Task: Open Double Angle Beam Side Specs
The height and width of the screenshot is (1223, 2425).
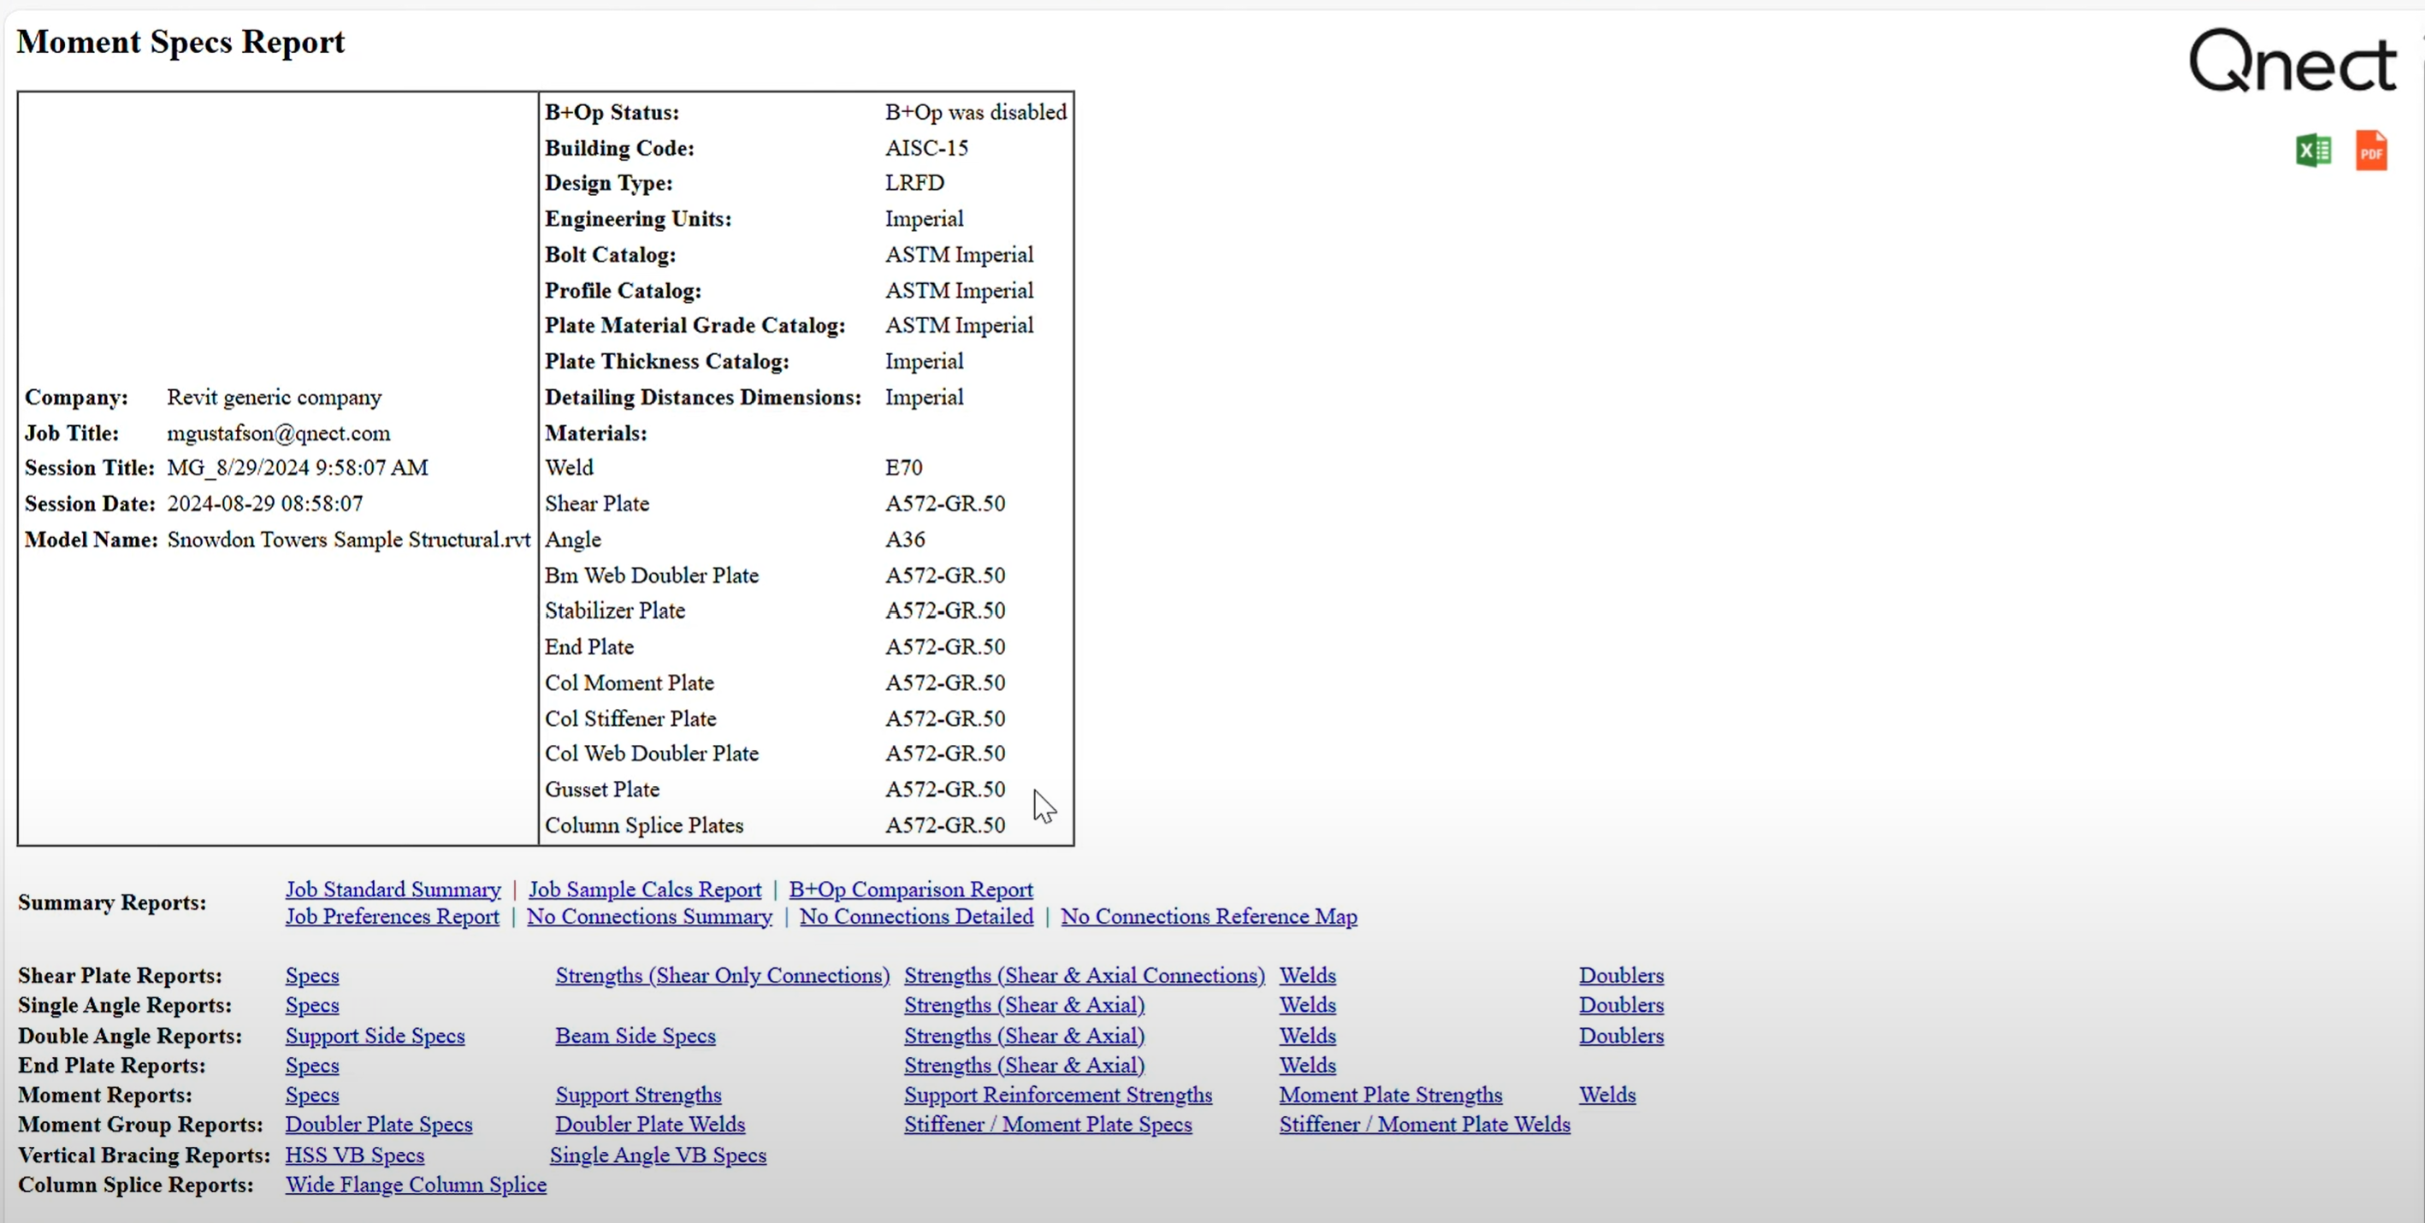Action: (635, 1037)
